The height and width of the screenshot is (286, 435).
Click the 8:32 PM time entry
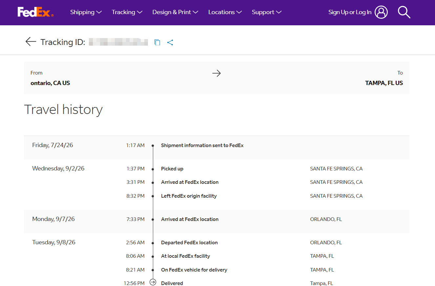pos(135,196)
